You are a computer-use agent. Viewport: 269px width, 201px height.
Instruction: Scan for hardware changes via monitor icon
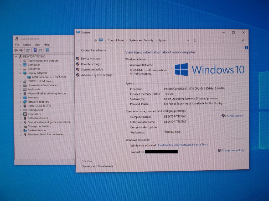tap(47, 50)
